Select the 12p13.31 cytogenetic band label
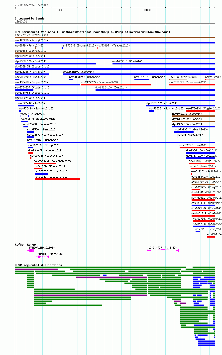This screenshot has width=222, height=355. click(21, 21)
